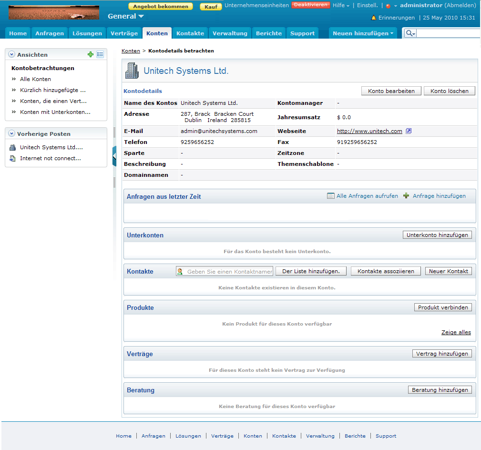This screenshot has width=481, height=450.
Task: Open the http://www.unitech.com link
Action: pos(369,131)
